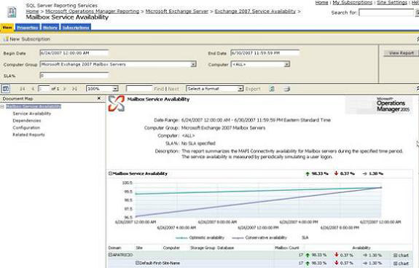
Task: Click the Begin Date input field
Action: (74, 53)
